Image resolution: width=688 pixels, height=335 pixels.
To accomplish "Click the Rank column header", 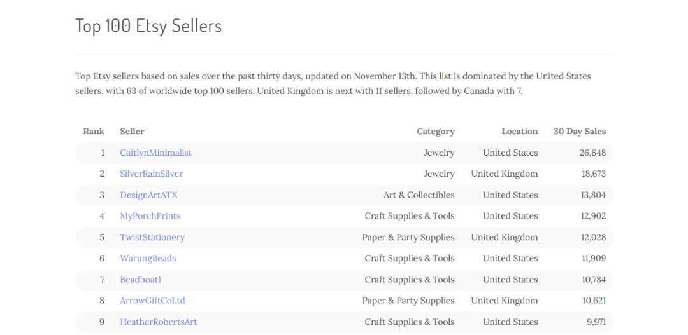I will [x=94, y=132].
